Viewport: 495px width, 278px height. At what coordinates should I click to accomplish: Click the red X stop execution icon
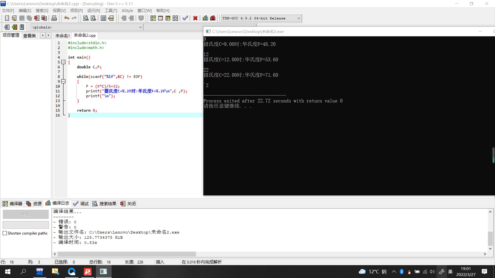click(x=195, y=18)
